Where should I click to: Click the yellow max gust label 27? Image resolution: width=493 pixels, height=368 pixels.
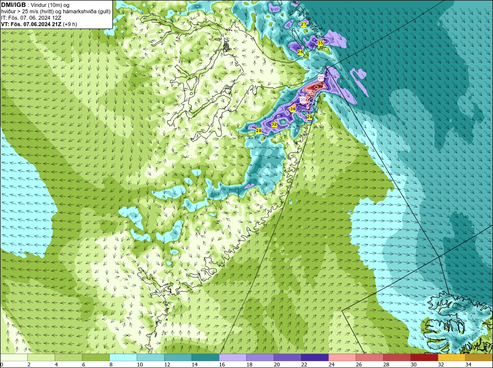coord(303,24)
